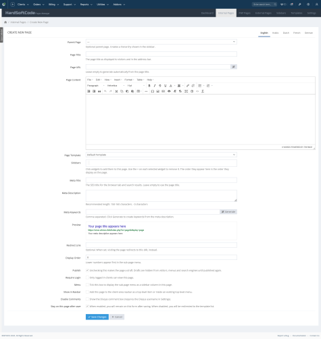This screenshot has width=321, height=339.
Task: Expand the Billing menu
Action: click(x=53, y=4)
